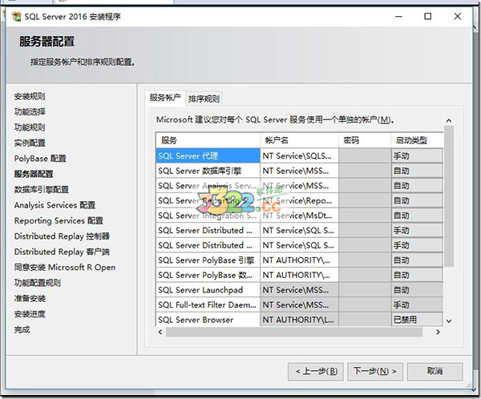Click the Analysis Services 配置 step
The image size is (481, 399).
click(55, 205)
